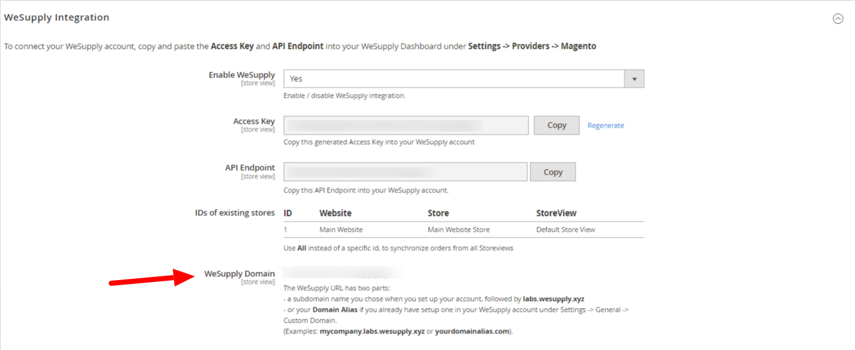Click 'Copy this API Endpoint' hint text
Viewport: 855px width, 350px height.
click(366, 190)
